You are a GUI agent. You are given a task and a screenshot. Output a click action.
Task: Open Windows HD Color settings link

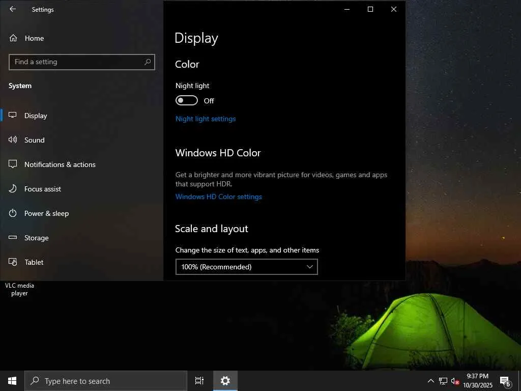coord(218,197)
